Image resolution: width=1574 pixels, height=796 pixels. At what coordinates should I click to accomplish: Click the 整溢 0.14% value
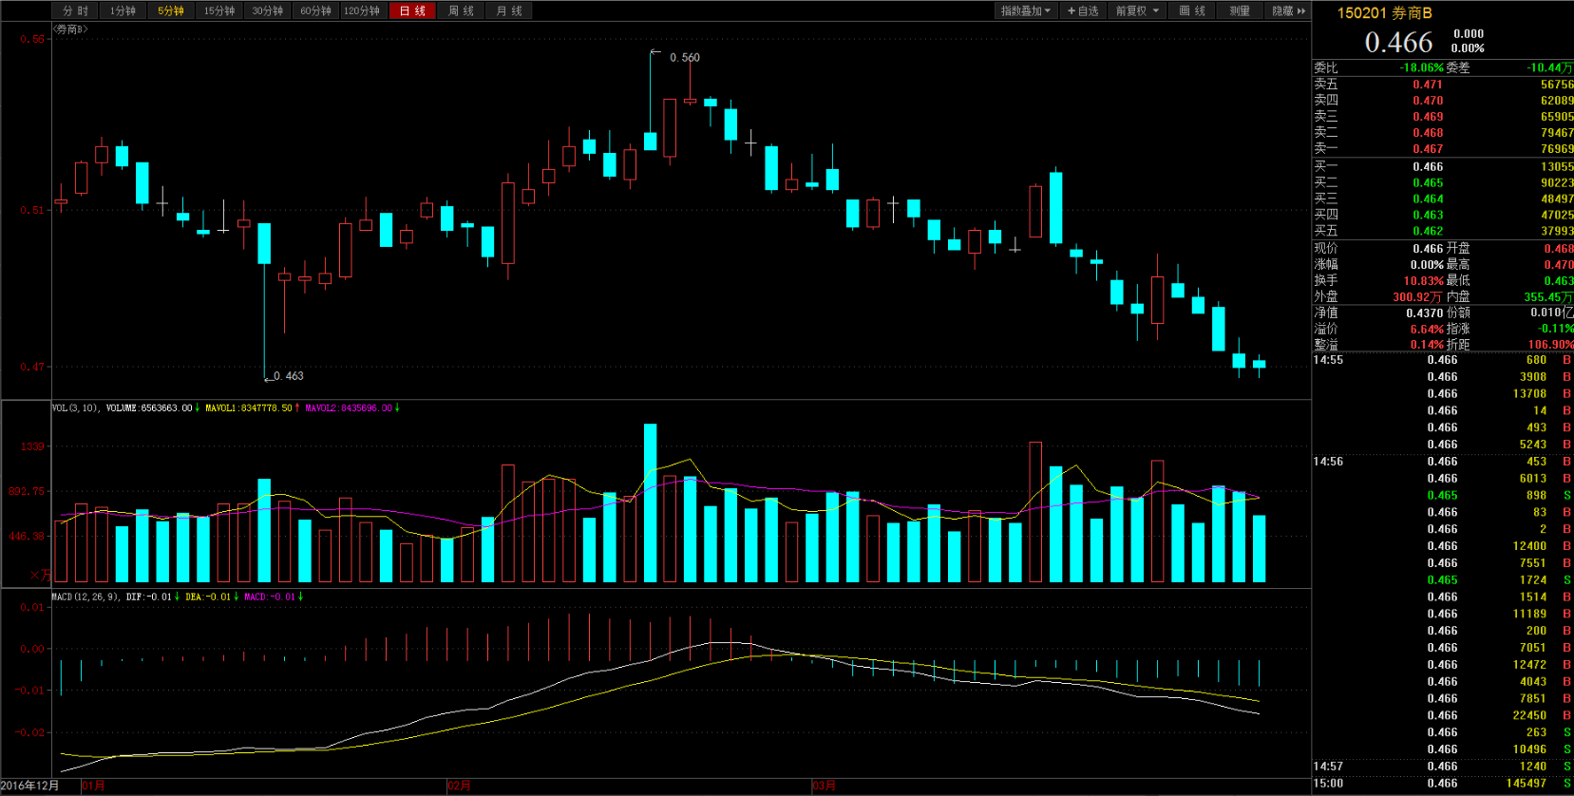1427,346
